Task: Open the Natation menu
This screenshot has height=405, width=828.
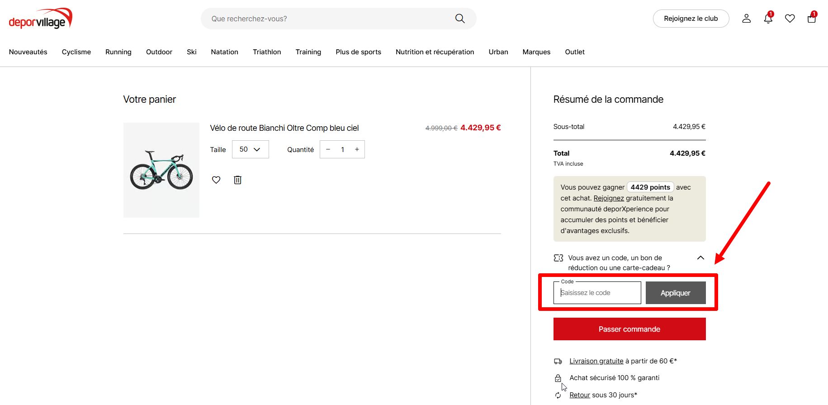Action: coord(225,52)
